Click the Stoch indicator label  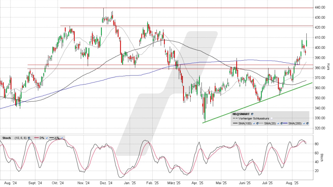7,138
